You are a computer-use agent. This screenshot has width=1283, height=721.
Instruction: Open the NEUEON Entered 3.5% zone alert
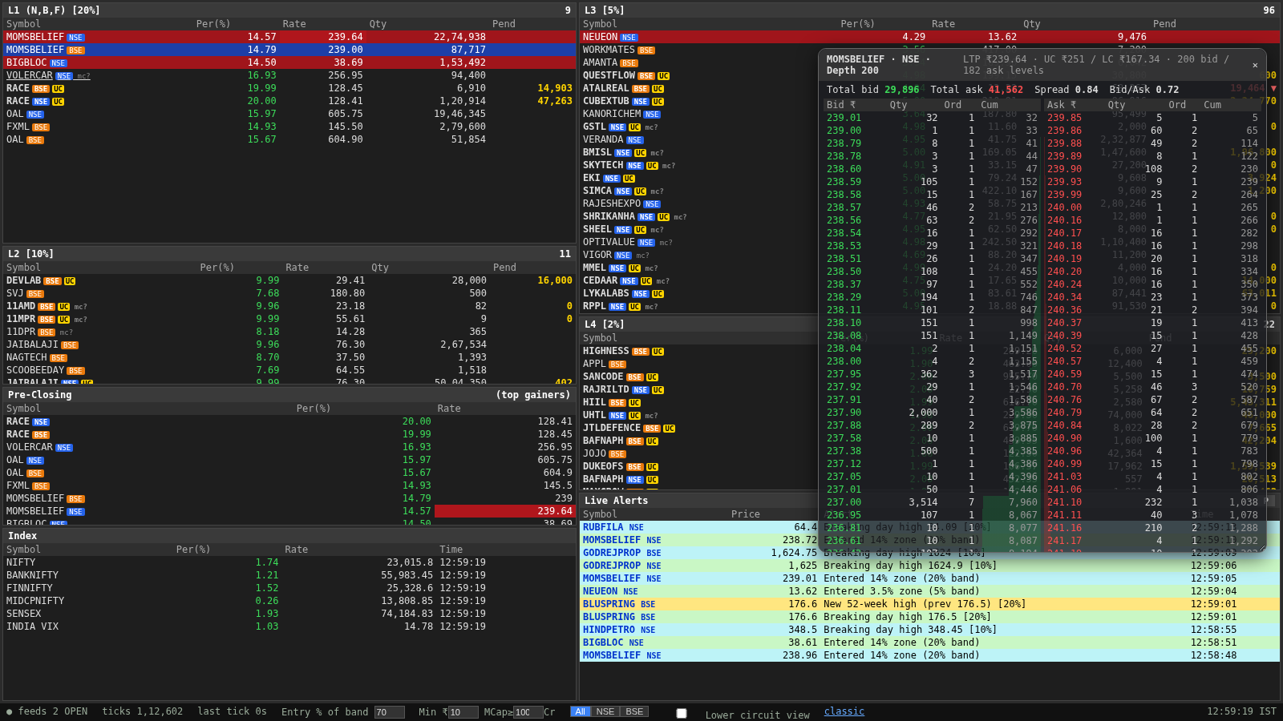(x=929, y=591)
